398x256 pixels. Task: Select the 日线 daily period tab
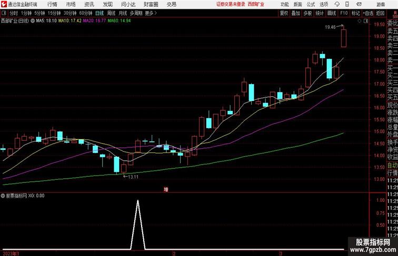(x=100, y=13)
